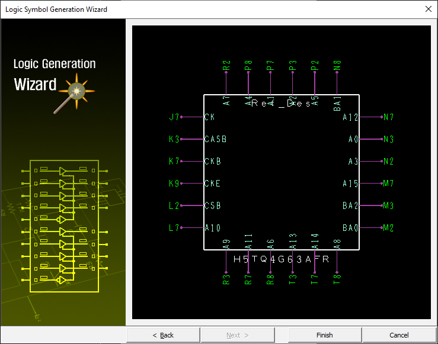438x344 pixels.
Task: Click the H5TQ4G63AFR part name text
Action: point(276,259)
